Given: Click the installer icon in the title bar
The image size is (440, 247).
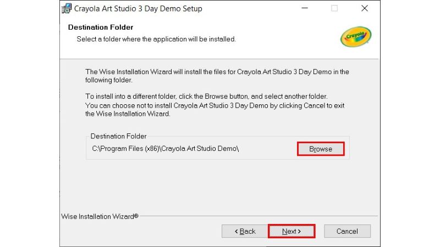Looking at the screenshot, I should tap(67, 9).
